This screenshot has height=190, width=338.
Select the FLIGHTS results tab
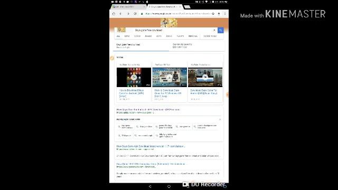click(x=180, y=36)
